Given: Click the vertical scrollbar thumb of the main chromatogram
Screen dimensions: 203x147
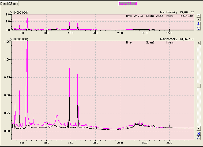Looking at the screenshot, I should tap(199, 85).
